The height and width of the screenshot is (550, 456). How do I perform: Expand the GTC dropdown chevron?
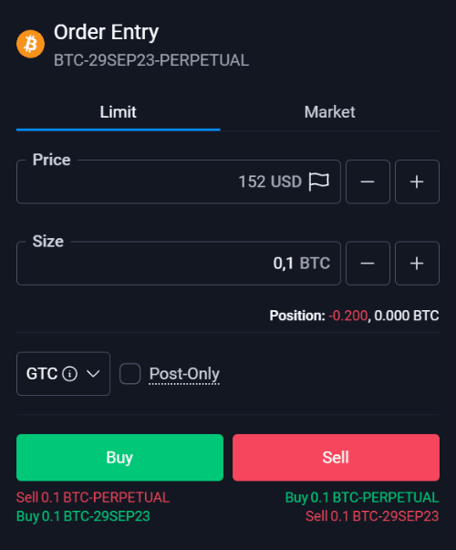tap(93, 374)
